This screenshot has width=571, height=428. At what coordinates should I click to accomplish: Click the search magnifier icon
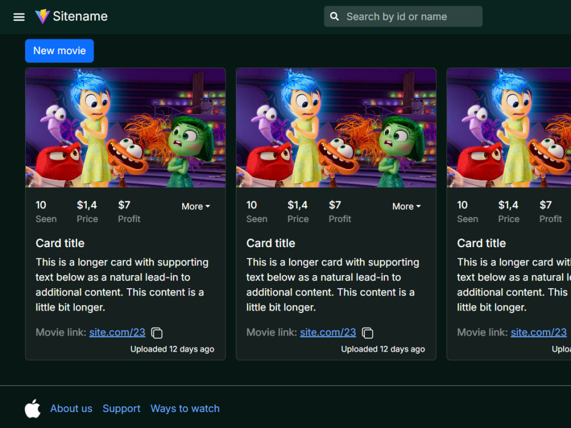(x=334, y=17)
